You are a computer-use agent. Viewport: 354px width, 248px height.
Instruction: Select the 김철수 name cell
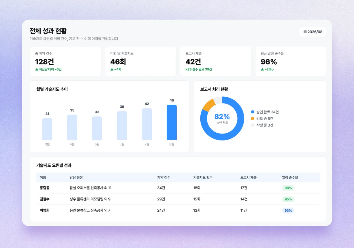44,199
